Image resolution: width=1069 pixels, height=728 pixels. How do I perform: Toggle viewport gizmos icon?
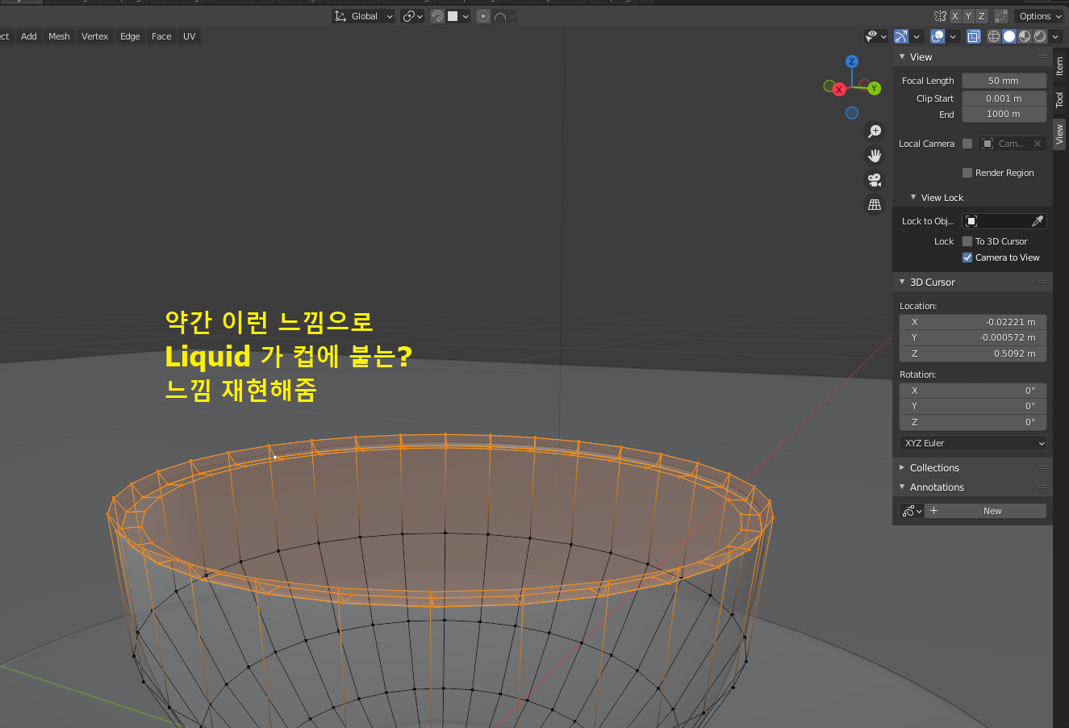pyautogui.click(x=901, y=36)
